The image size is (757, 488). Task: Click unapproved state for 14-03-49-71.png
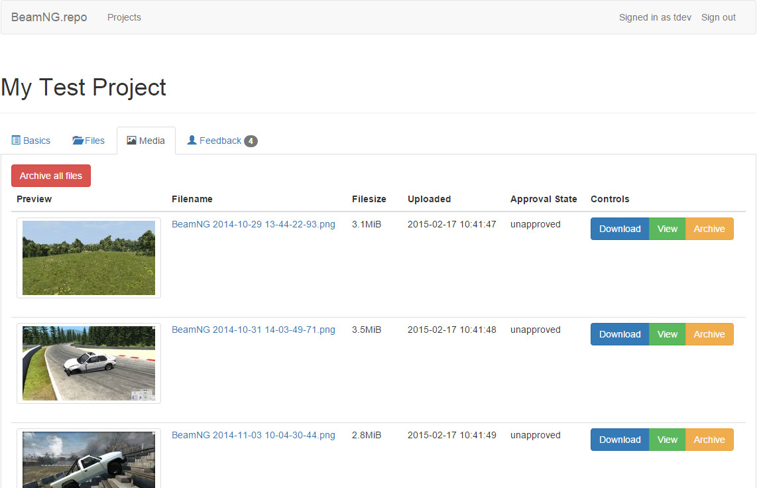pyautogui.click(x=536, y=330)
